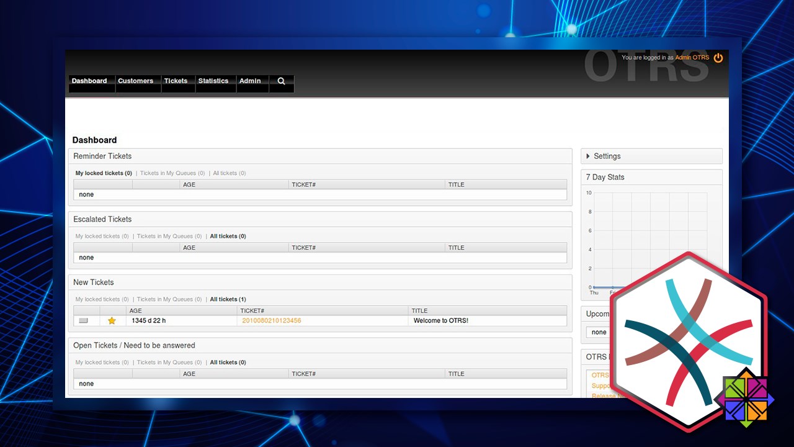
Task: Click the 1345 d 22 h age cell
Action: tap(149, 321)
